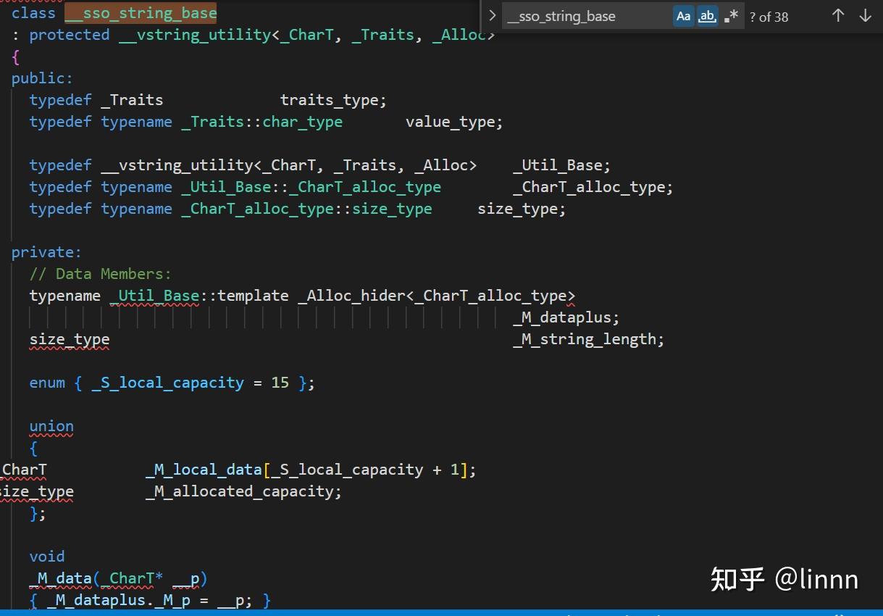Click "traits_type;" typedef name
Screen dimensions: 883x616
[334, 100]
